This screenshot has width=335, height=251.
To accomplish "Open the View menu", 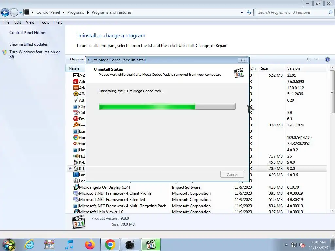I will point(30,22).
